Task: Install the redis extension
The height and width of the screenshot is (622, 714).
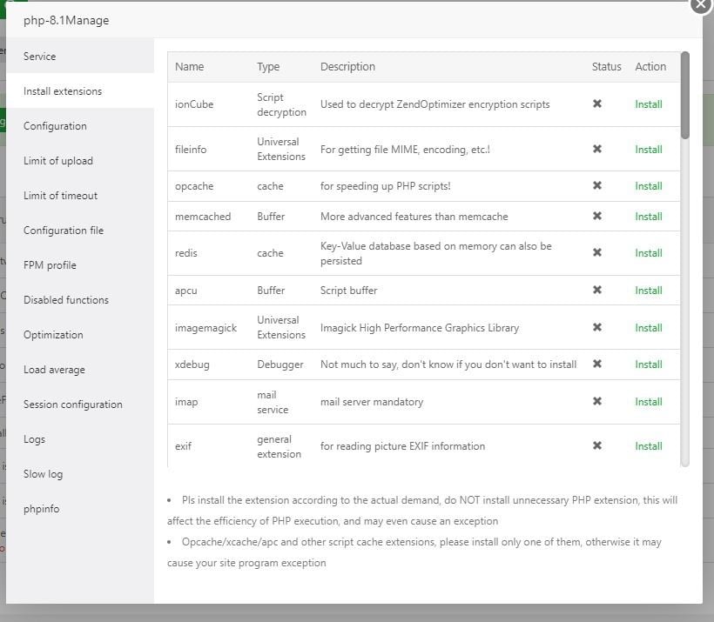Action: tap(649, 253)
